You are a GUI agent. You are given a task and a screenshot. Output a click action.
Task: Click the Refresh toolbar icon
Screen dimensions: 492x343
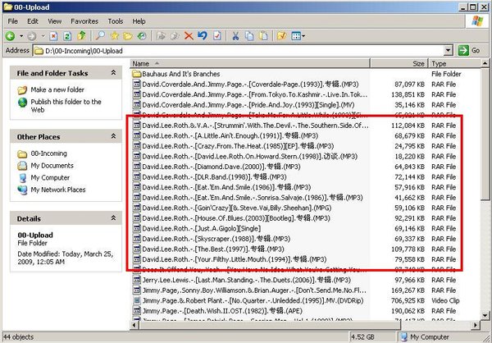pyautogui.click(x=68, y=36)
